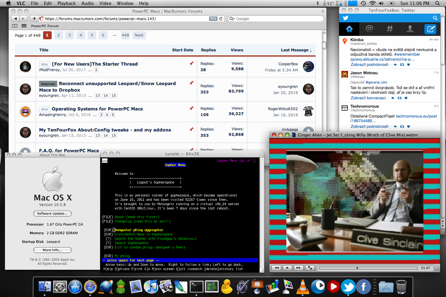Open Keynote from the Dock
The image size is (446, 297).
pyautogui.click(x=257, y=286)
